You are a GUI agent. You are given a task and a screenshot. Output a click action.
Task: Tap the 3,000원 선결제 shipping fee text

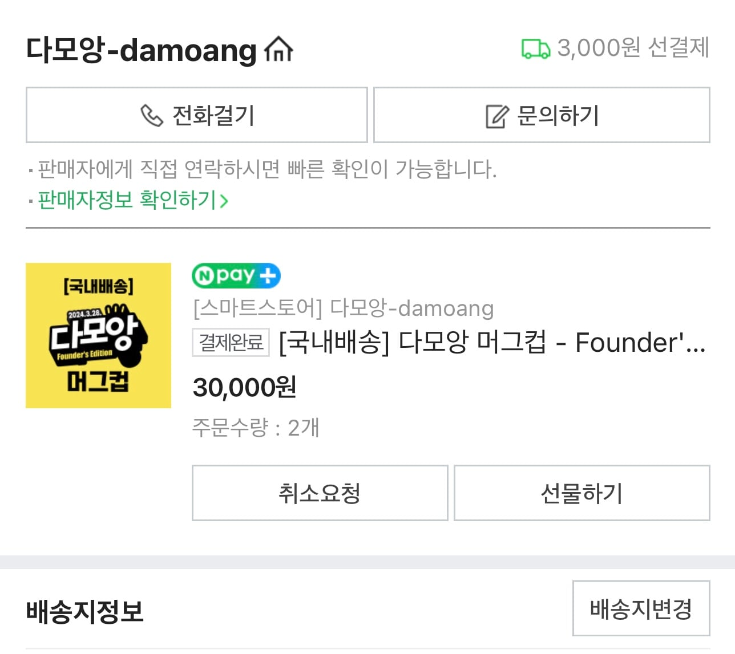pyautogui.click(x=633, y=48)
